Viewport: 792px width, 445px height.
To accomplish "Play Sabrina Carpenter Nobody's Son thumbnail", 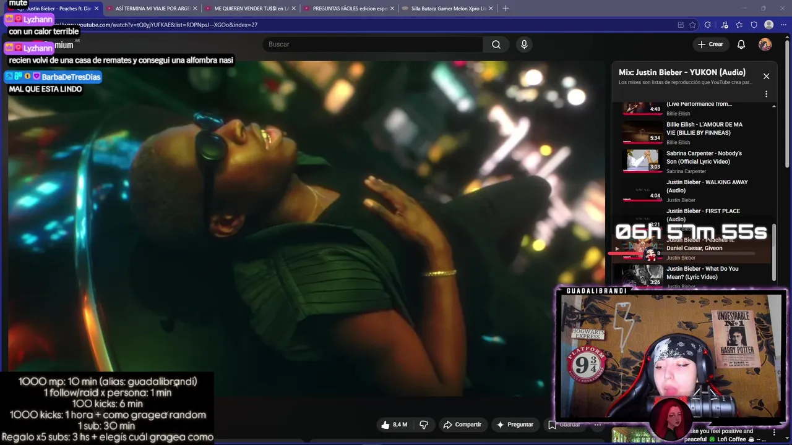I will [x=642, y=161].
